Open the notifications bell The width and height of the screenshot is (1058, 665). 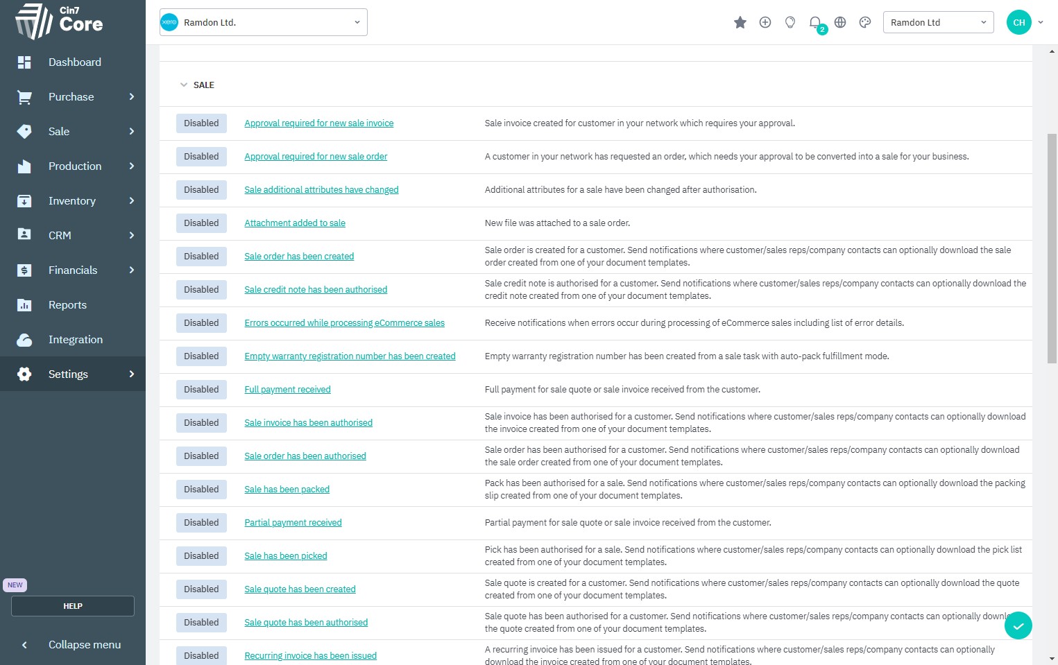815,22
